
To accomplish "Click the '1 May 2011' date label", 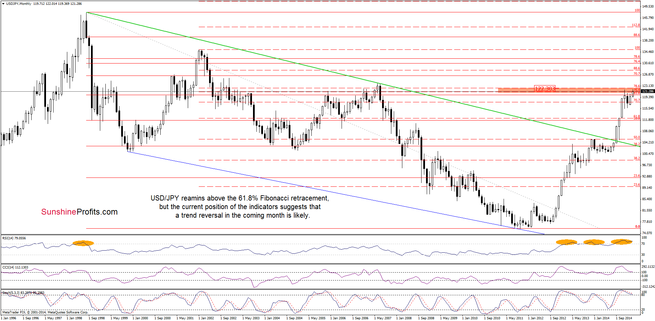I will (514, 318).
